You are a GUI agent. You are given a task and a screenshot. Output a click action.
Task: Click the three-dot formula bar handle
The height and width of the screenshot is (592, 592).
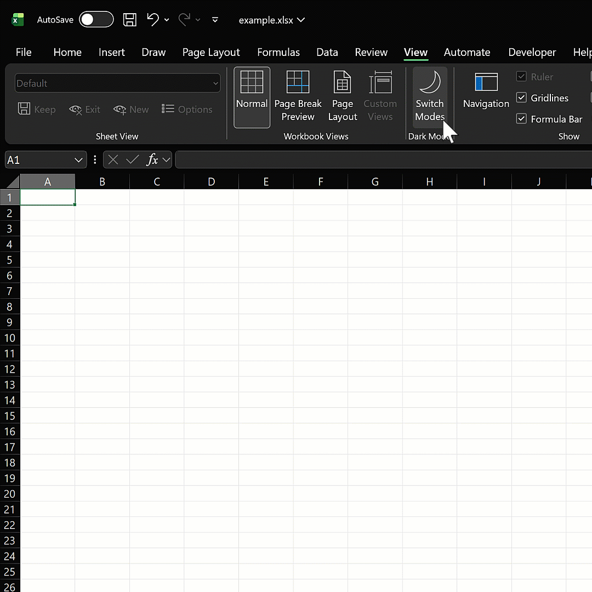(95, 160)
